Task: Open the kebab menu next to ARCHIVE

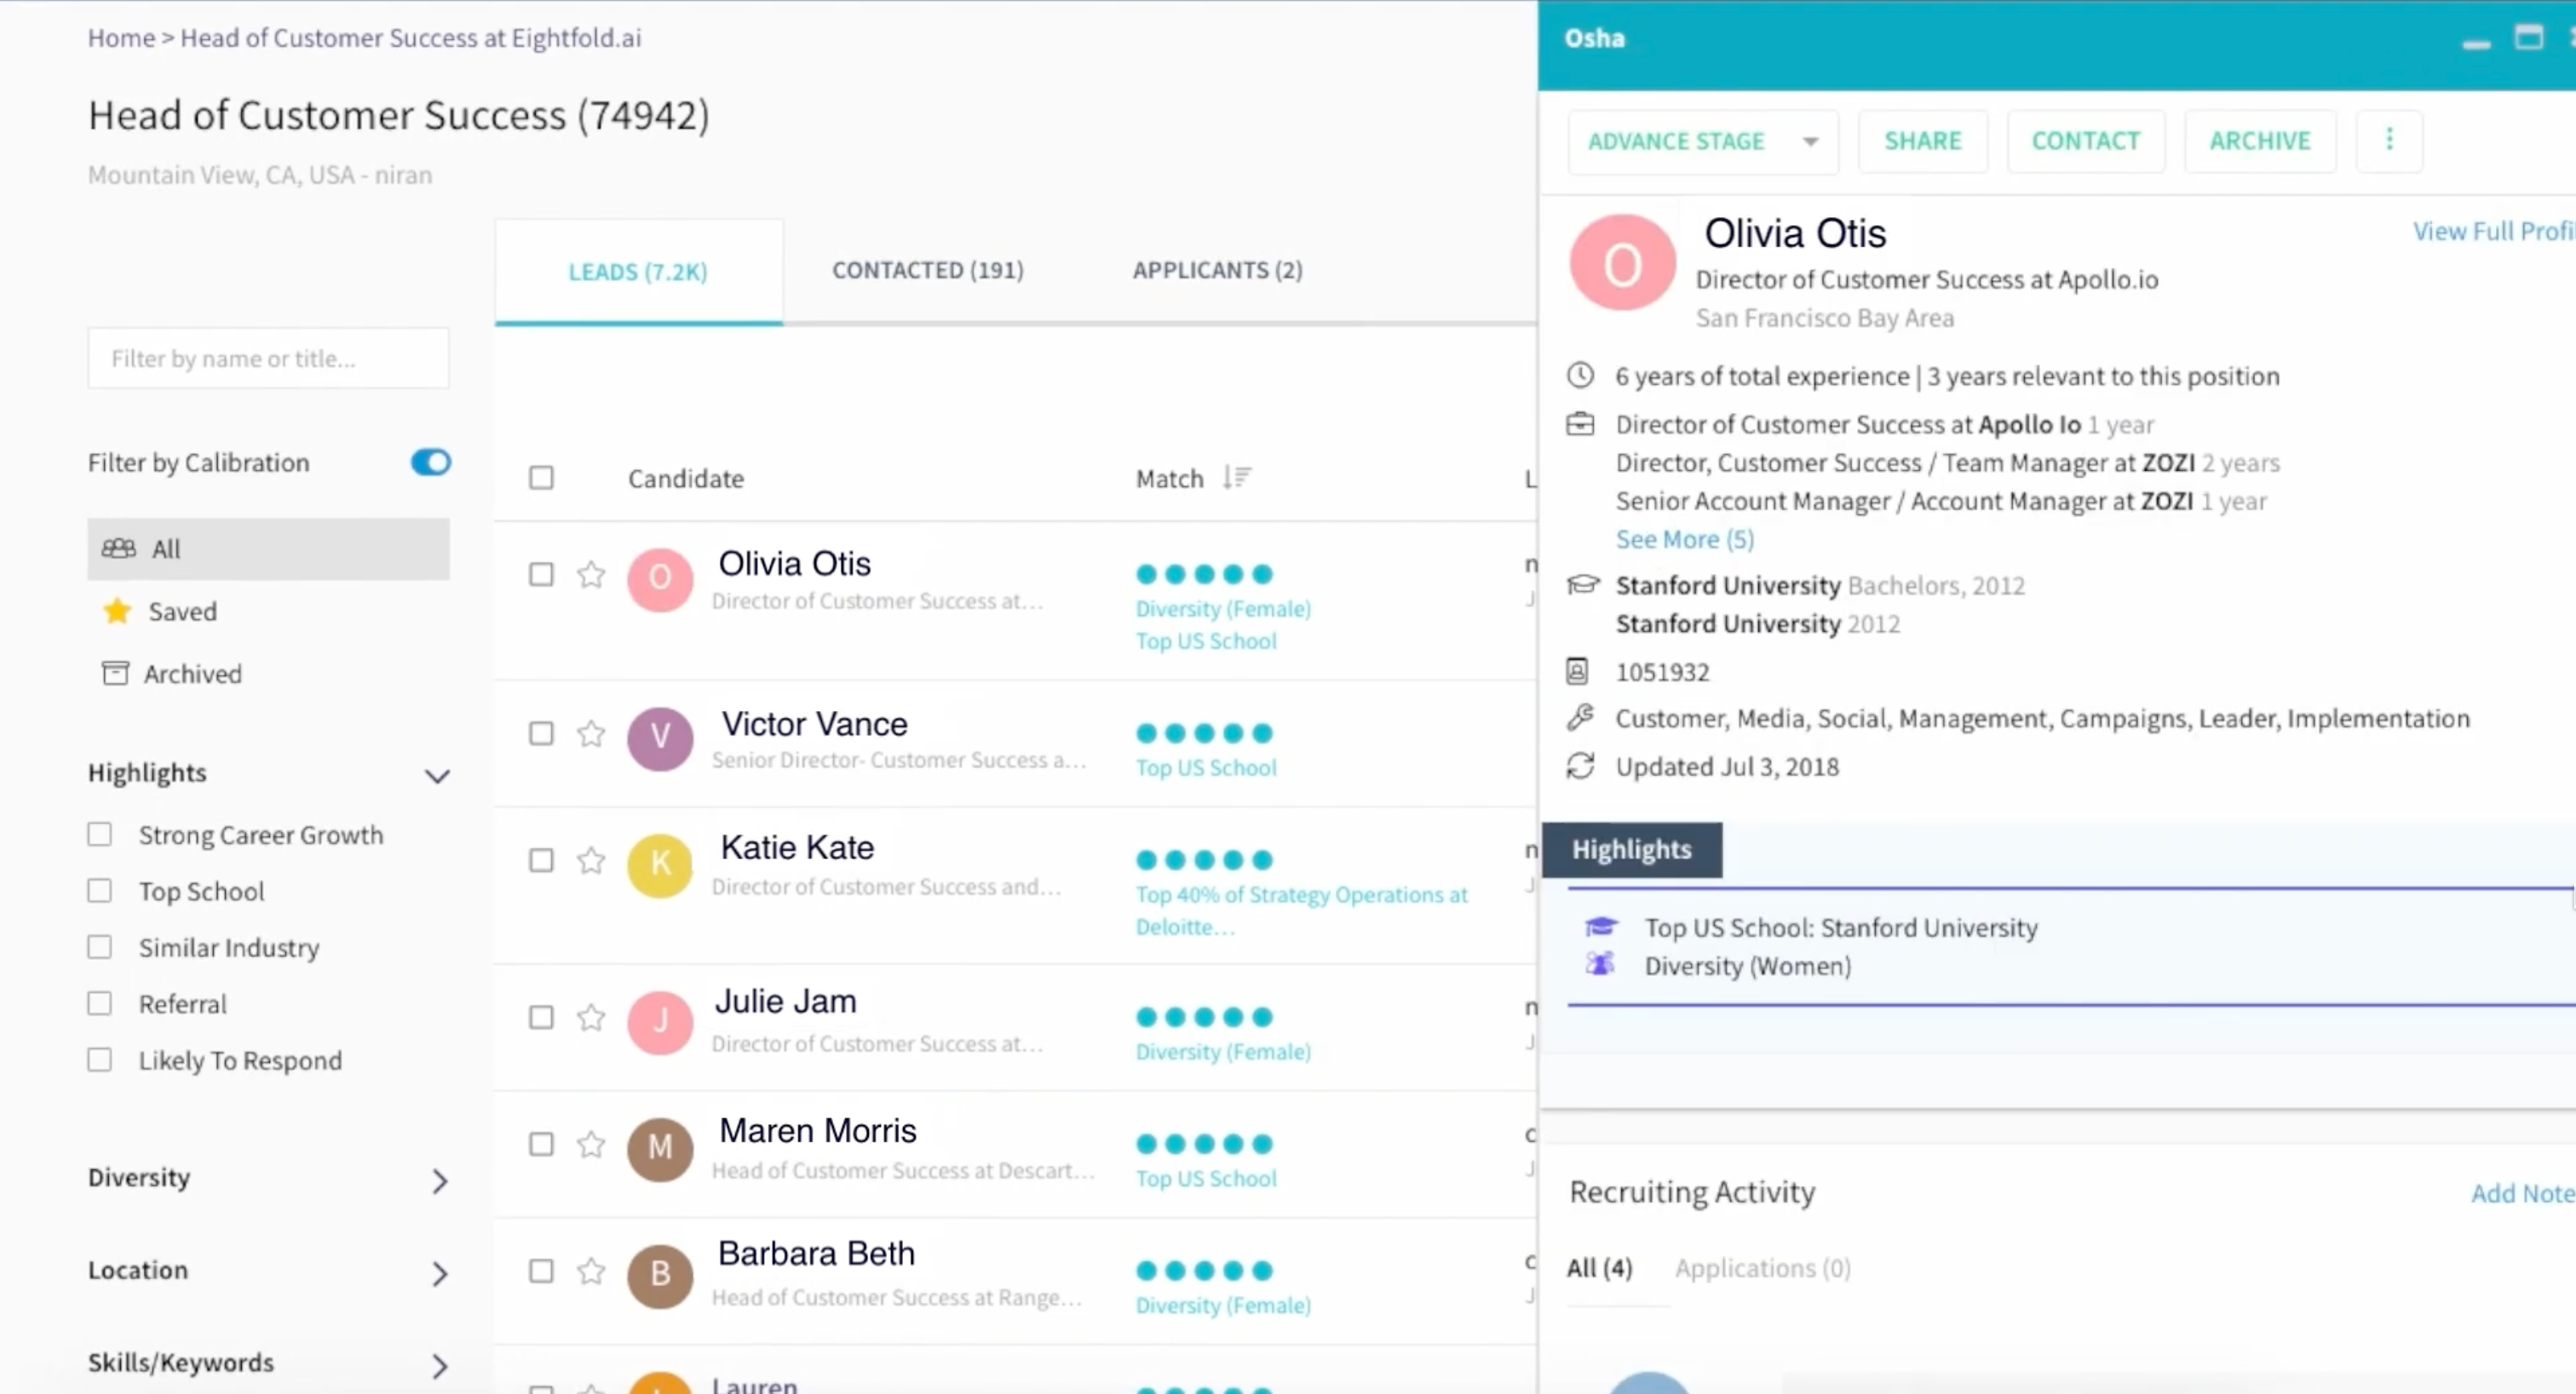Action: point(2390,140)
